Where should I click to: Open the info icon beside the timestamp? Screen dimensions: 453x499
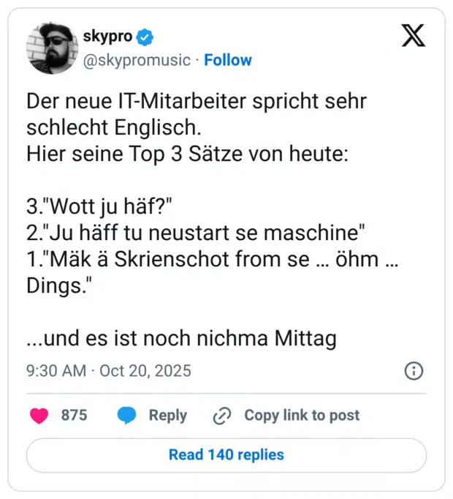(x=414, y=371)
